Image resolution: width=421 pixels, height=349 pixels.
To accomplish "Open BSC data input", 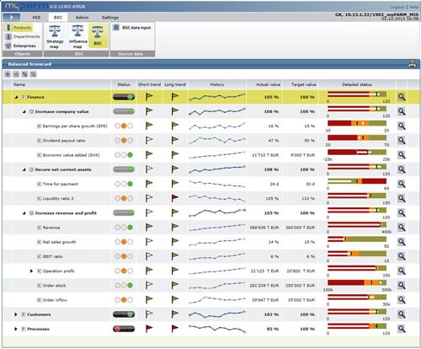I will pyautogui.click(x=132, y=28).
